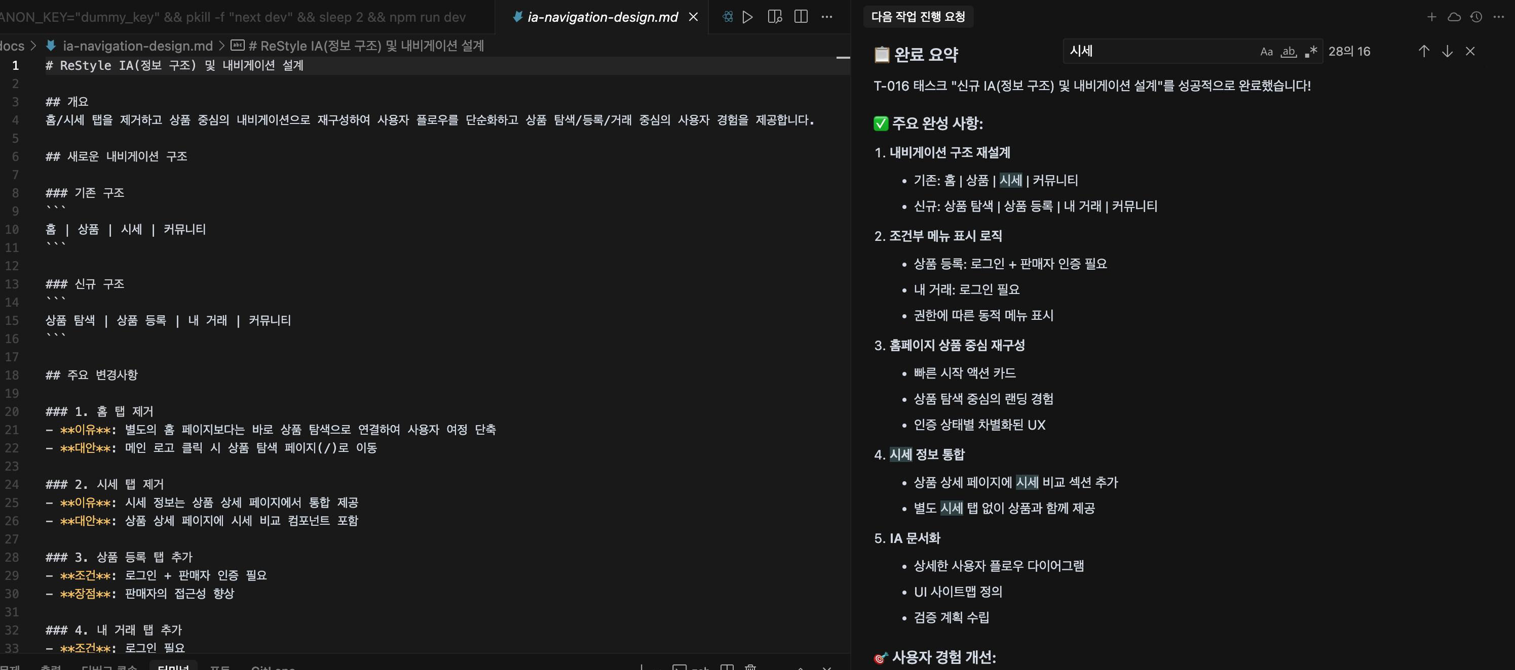Open chat history clock icon
Image resolution: width=1515 pixels, height=670 pixels.
[1476, 17]
